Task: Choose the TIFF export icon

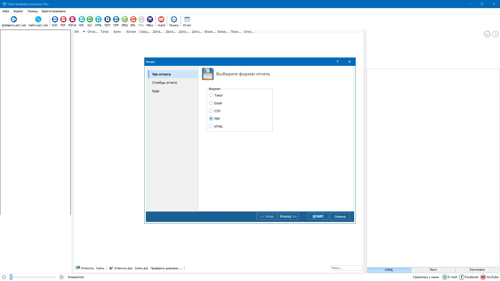Action: [x=116, y=20]
